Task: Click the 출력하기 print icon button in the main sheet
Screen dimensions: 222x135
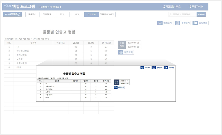Action: coord(183,23)
